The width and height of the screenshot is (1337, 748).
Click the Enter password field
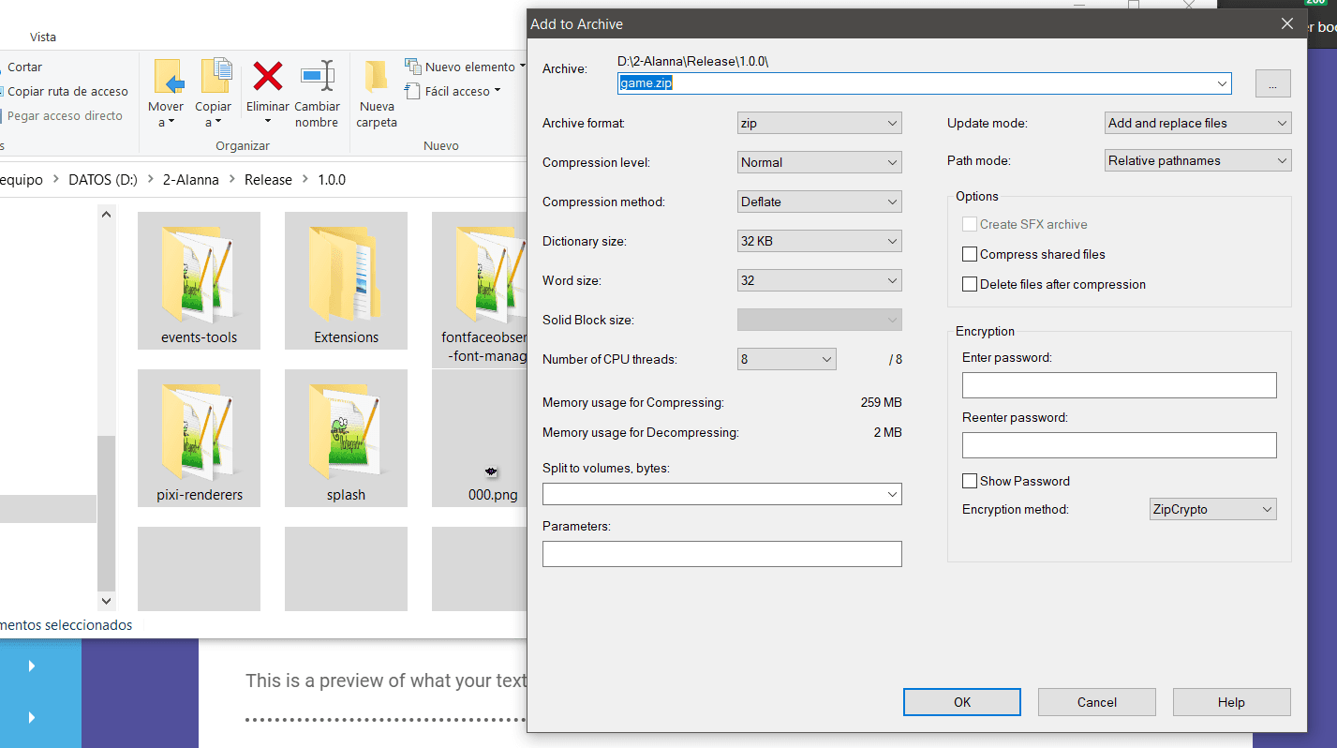pyautogui.click(x=1119, y=385)
